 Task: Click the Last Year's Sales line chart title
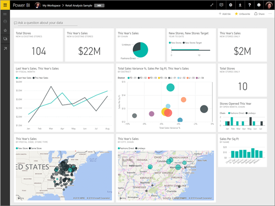37,69
